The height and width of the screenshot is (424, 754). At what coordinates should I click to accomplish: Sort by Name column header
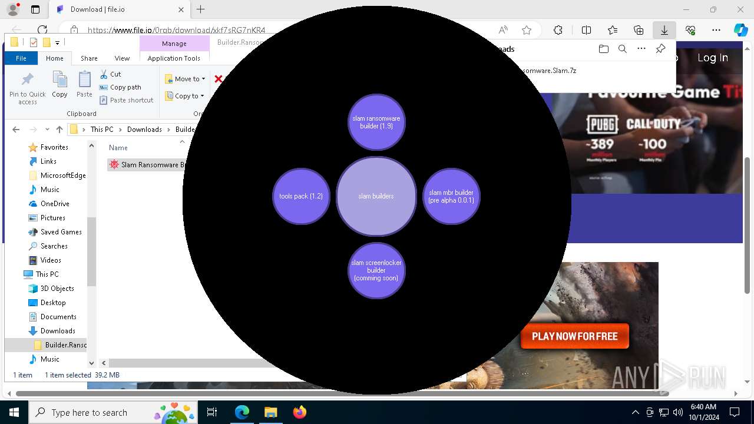point(118,148)
